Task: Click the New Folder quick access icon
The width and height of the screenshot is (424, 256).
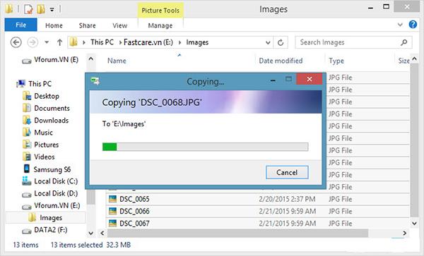Action: 41,9
